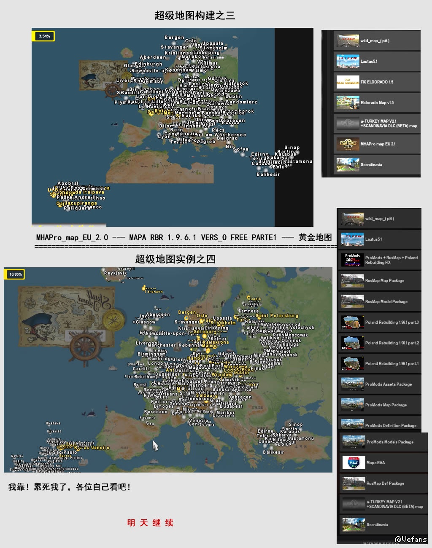
Task: Select ProMods Models Package icon
Action: [354, 442]
